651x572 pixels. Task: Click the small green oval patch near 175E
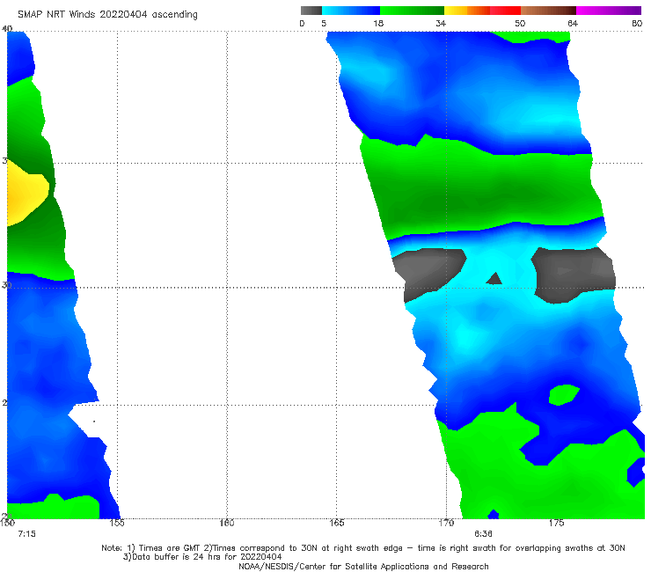(564, 394)
